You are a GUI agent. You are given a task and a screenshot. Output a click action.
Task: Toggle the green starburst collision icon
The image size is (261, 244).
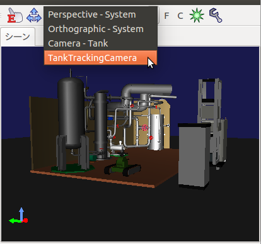click(x=197, y=15)
